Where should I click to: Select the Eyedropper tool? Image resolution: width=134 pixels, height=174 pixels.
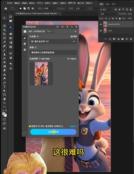4,42
